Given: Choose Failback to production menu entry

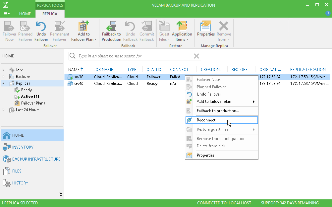Looking at the screenshot, I should [x=222, y=111].
